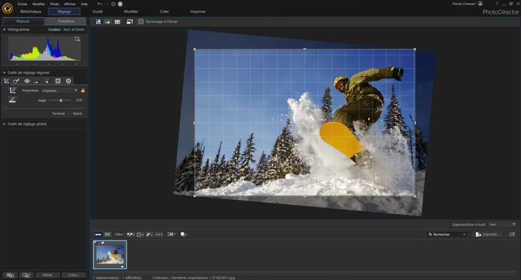Select the radial filter tool

click(68, 81)
